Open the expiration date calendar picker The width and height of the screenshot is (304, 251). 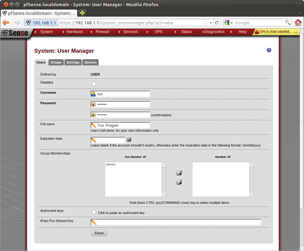coord(129,139)
